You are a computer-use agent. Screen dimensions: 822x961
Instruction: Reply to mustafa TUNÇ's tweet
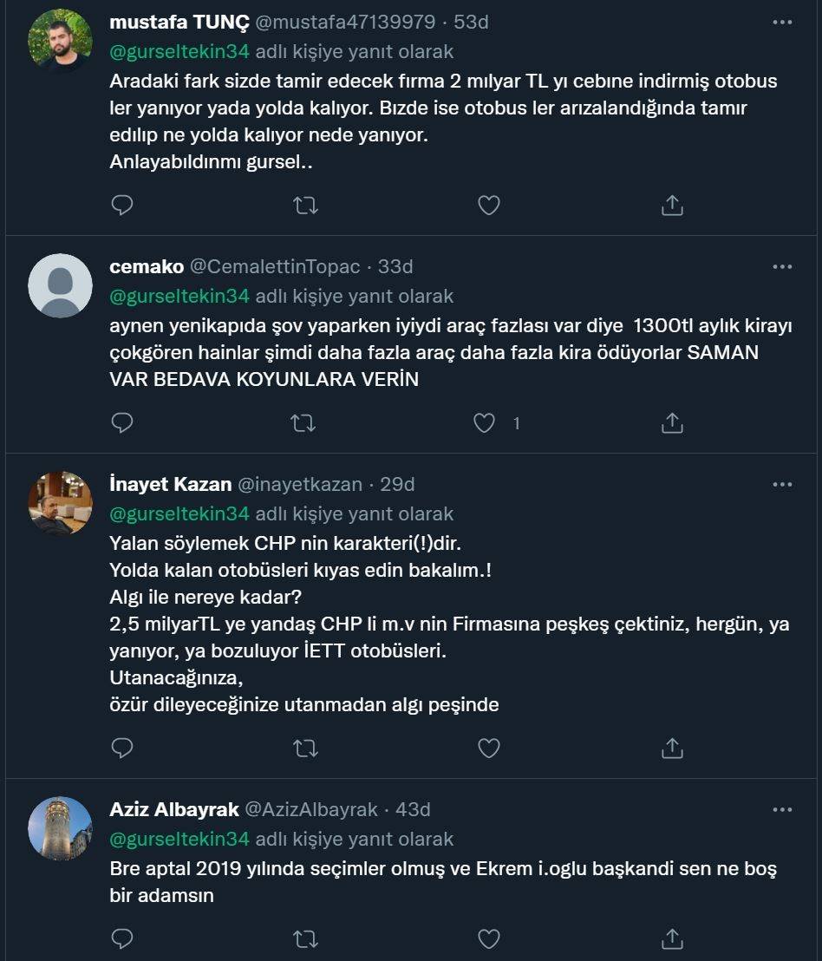click(x=123, y=205)
